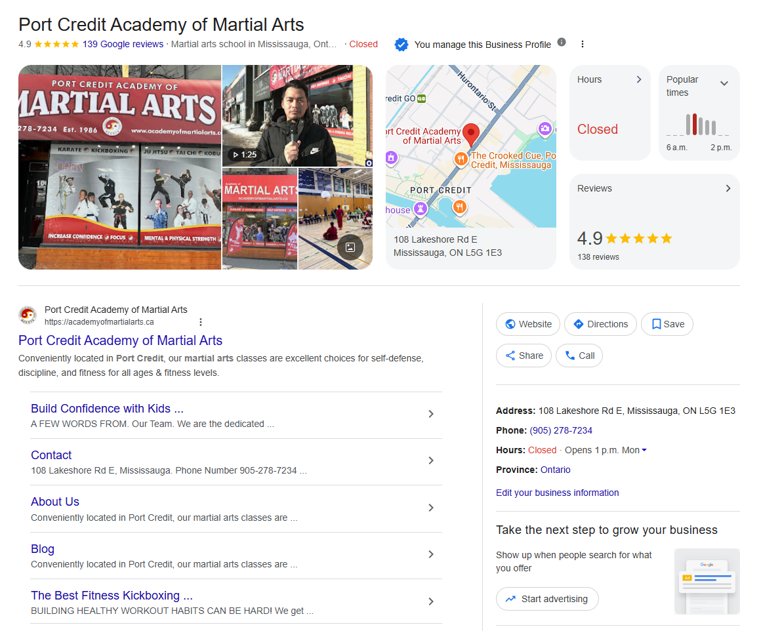Click the info icon beside the verified badge
This screenshot has height=631, width=761.
click(562, 42)
